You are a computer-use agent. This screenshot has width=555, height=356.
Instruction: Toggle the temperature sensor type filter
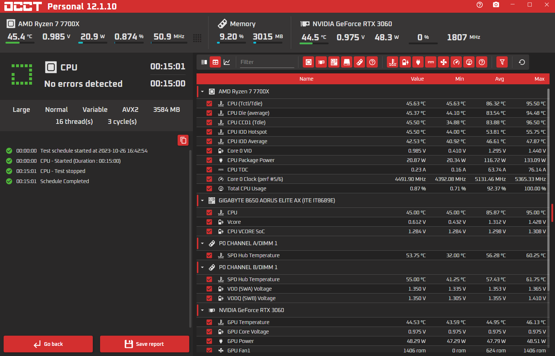[393, 62]
